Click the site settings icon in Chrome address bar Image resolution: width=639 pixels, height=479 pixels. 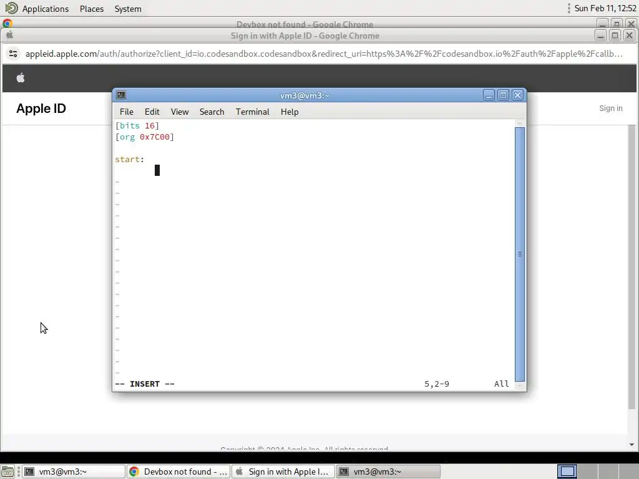[13, 54]
